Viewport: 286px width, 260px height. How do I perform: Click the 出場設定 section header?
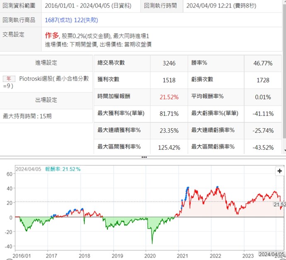[46, 100]
